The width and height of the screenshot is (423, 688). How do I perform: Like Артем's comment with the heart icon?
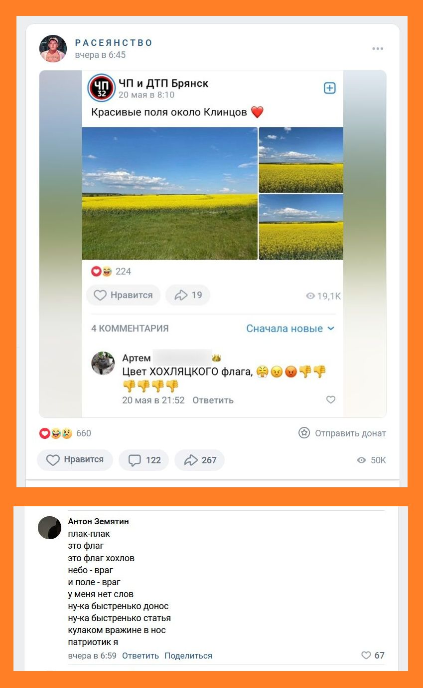click(x=331, y=399)
